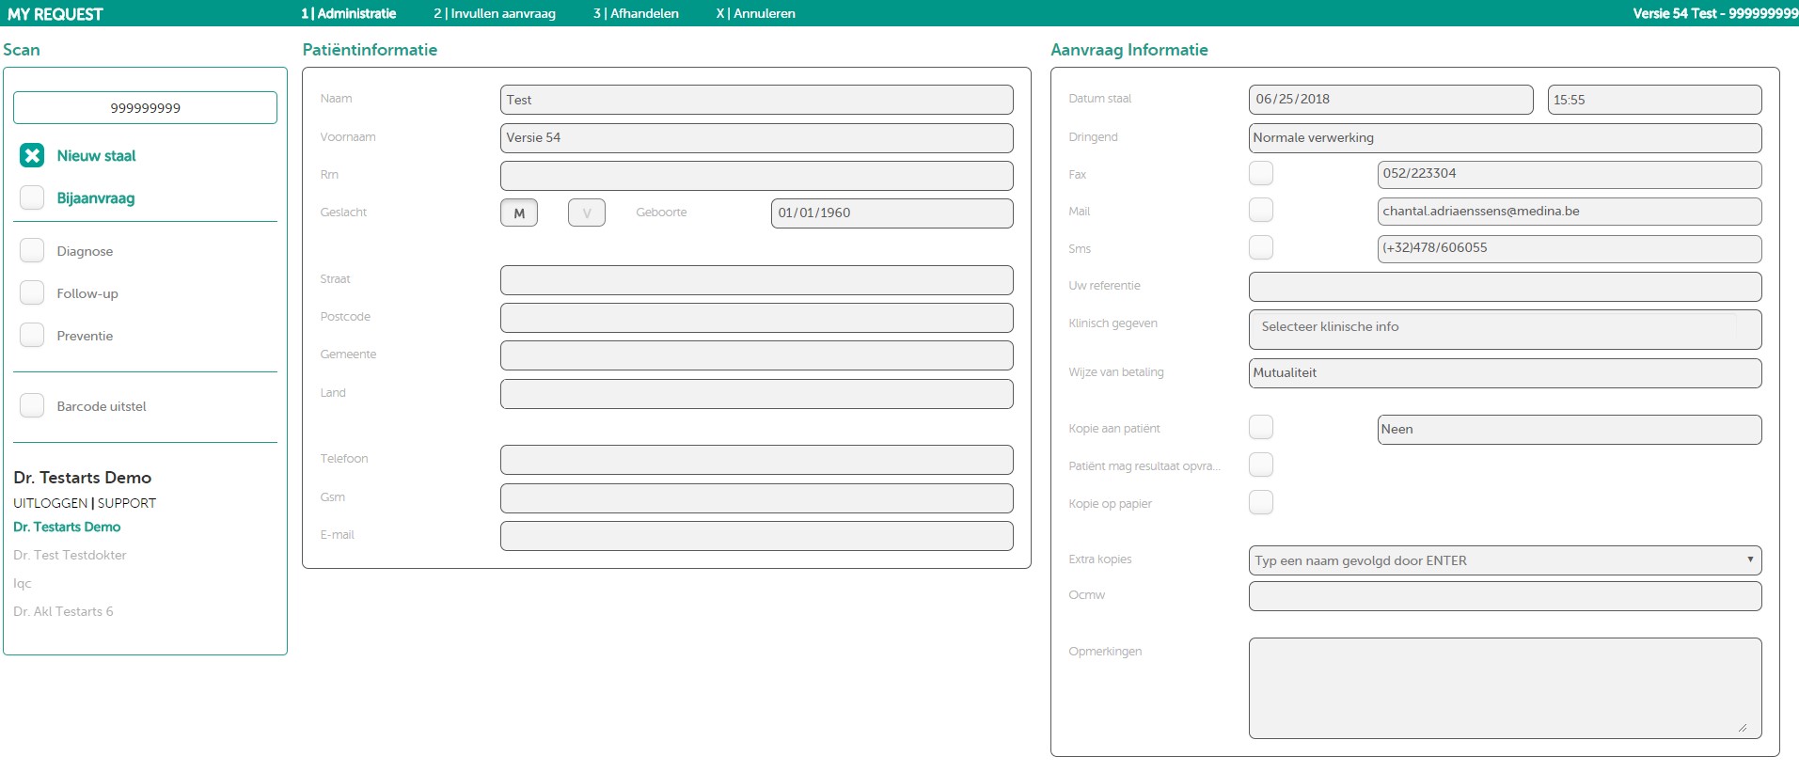
Task: Click the Rrn input field
Action: [757, 176]
